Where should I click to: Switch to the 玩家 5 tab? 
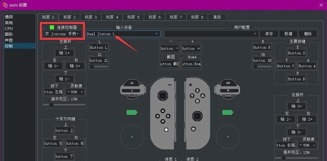coord(133,17)
